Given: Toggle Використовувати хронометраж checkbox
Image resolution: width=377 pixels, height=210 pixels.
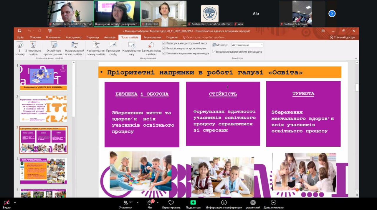Looking at the screenshot, I should (164, 48).
